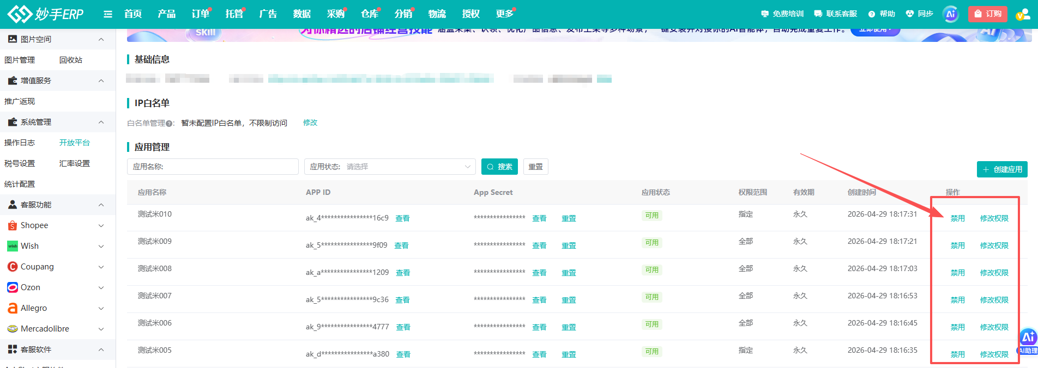Viewport: 1038px width, 368px height.
Task: Click the red 订购 button
Action: point(987,14)
